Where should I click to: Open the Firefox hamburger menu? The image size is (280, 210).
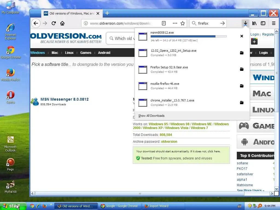(273, 23)
